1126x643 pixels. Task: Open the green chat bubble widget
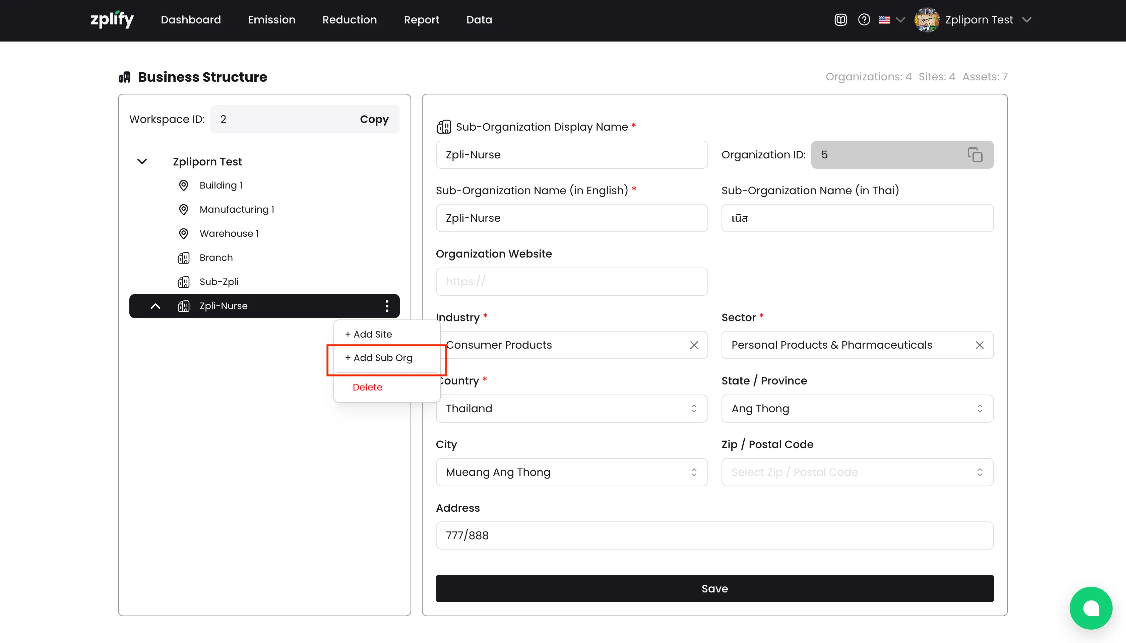tap(1090, 608)
